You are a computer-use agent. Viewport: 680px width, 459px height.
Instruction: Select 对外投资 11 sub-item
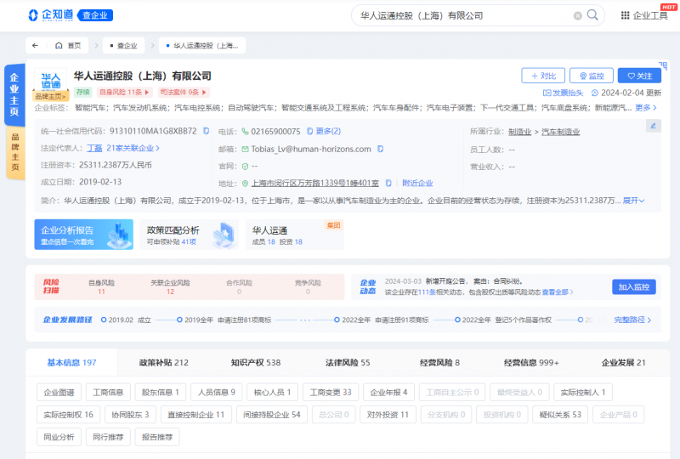(x=388, y=415)
